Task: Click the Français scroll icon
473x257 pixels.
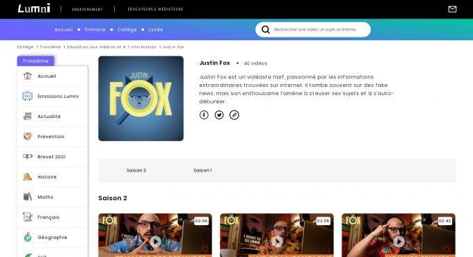Action: [27, 217]
